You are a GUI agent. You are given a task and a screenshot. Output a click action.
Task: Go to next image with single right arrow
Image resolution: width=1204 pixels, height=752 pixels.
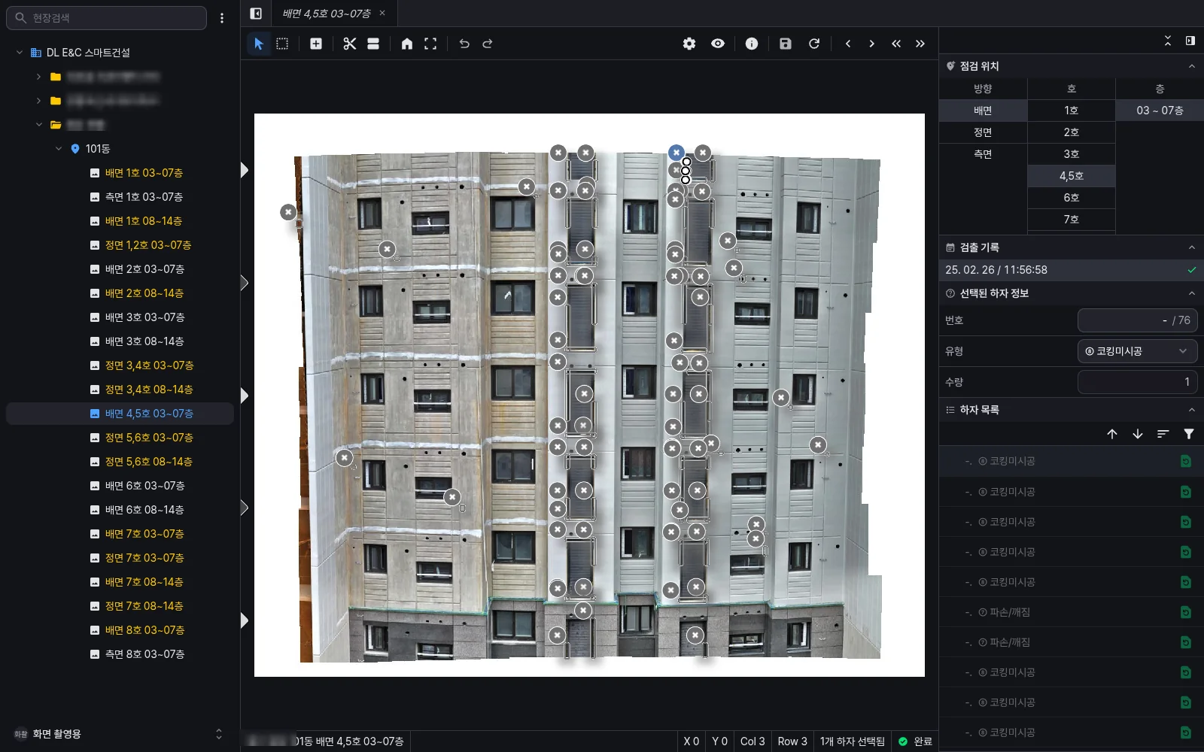coord(871,44)
